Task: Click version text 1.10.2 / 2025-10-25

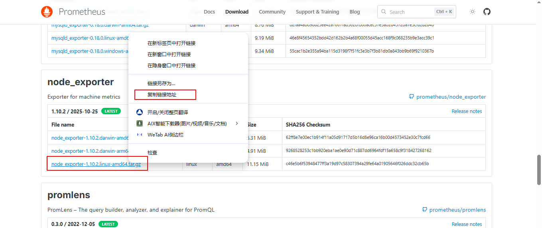Action: click(75, 111)
